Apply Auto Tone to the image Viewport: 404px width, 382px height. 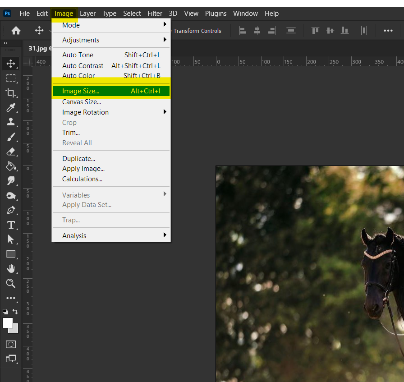(x=78, y=55)
